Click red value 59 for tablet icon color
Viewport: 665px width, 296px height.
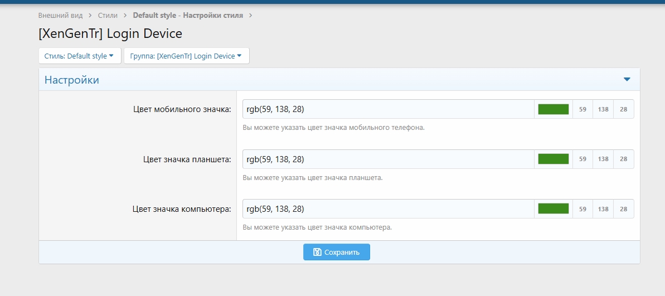point(583,159)
